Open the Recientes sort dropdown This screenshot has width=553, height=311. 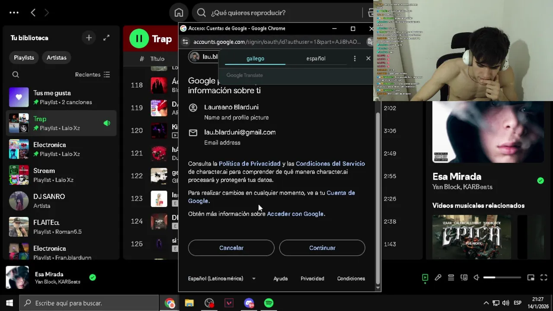click(x=92, y=75)
